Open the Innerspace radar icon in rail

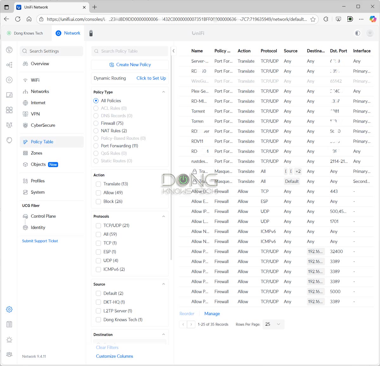[x=9, y=140]
